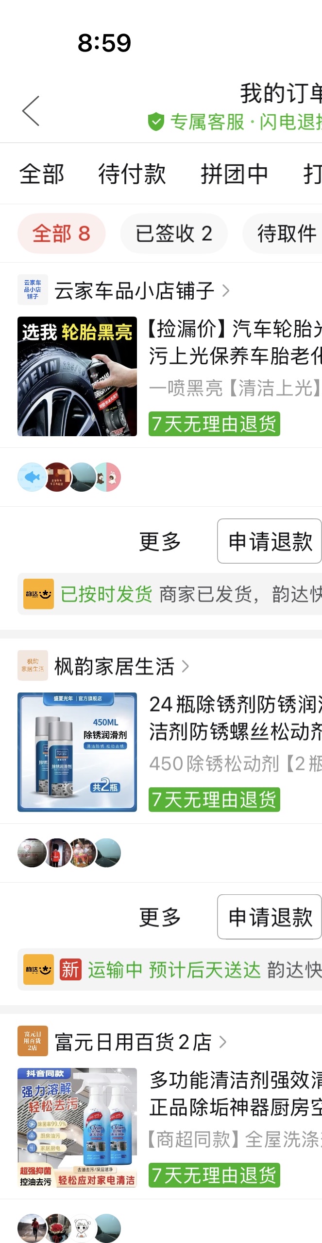Open the 运输中 预计后天送达 tracking bar
This screenshot has height=1243, width=322.
170,969
